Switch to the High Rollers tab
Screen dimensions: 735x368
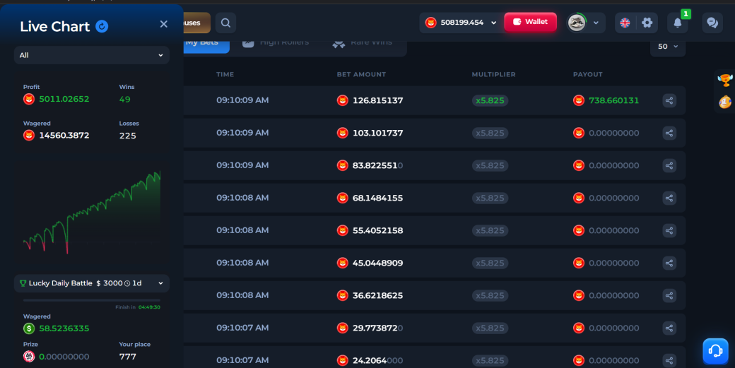[276, 42]
